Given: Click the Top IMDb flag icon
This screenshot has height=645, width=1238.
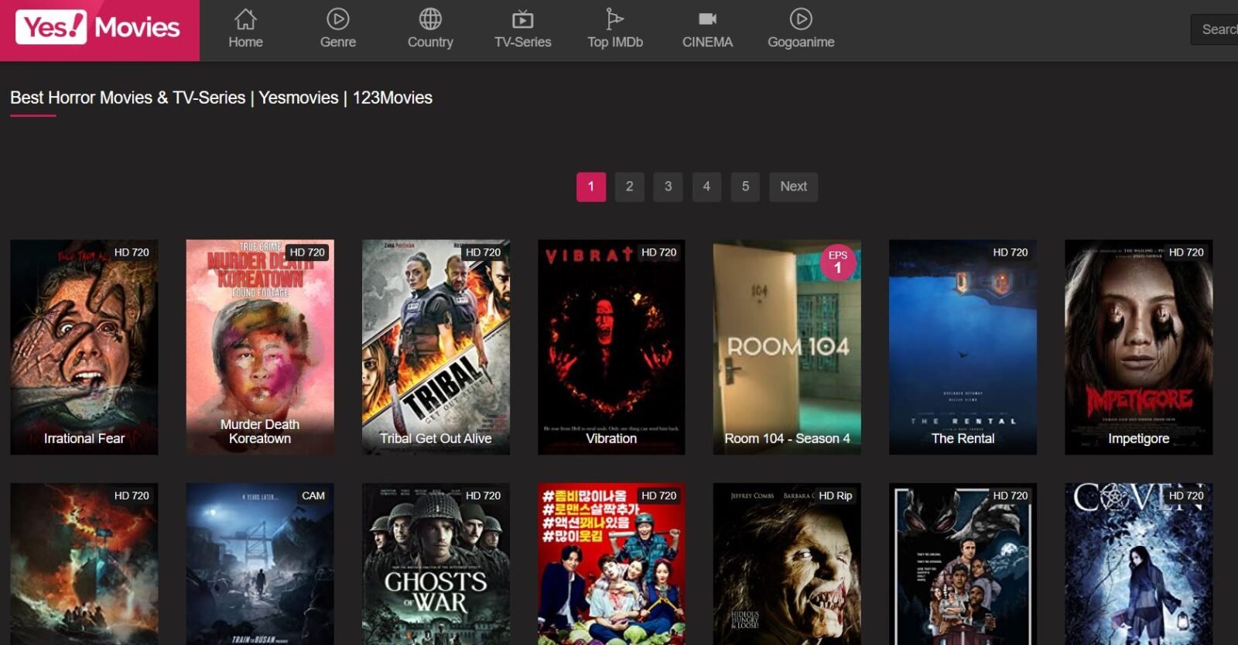Looking at the screenshot, I should coord(614,19).
